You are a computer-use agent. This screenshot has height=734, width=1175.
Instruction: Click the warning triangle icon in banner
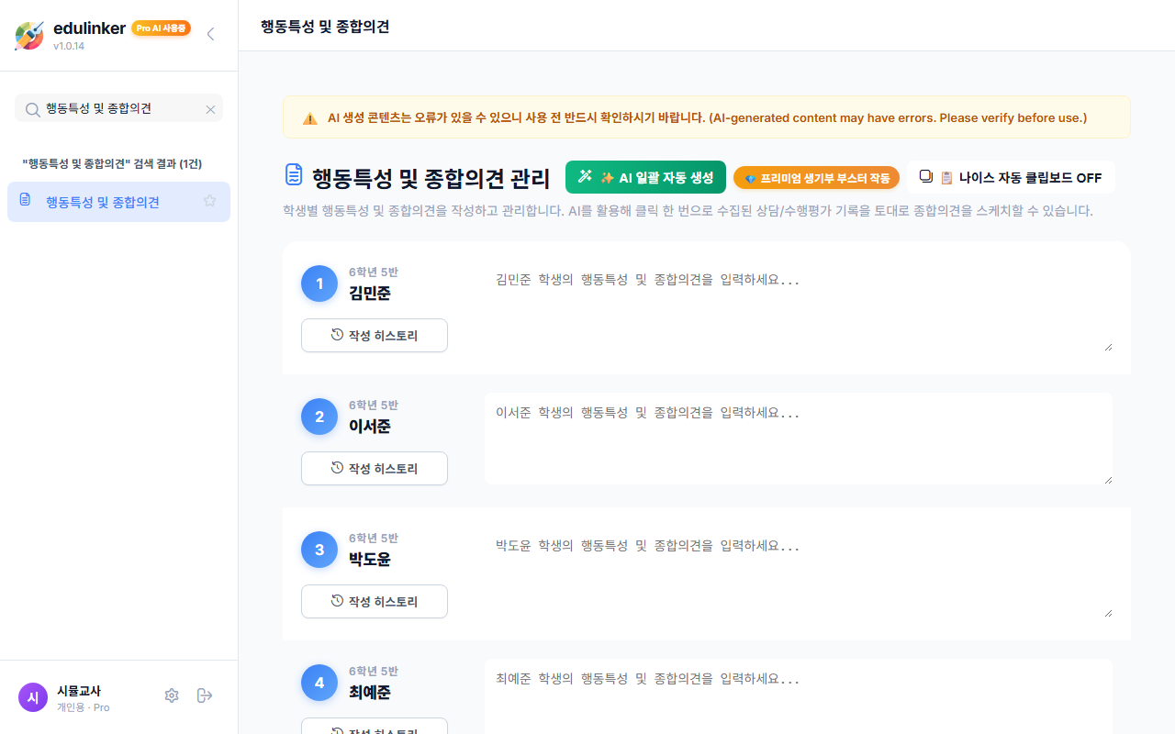pos(310,118)
